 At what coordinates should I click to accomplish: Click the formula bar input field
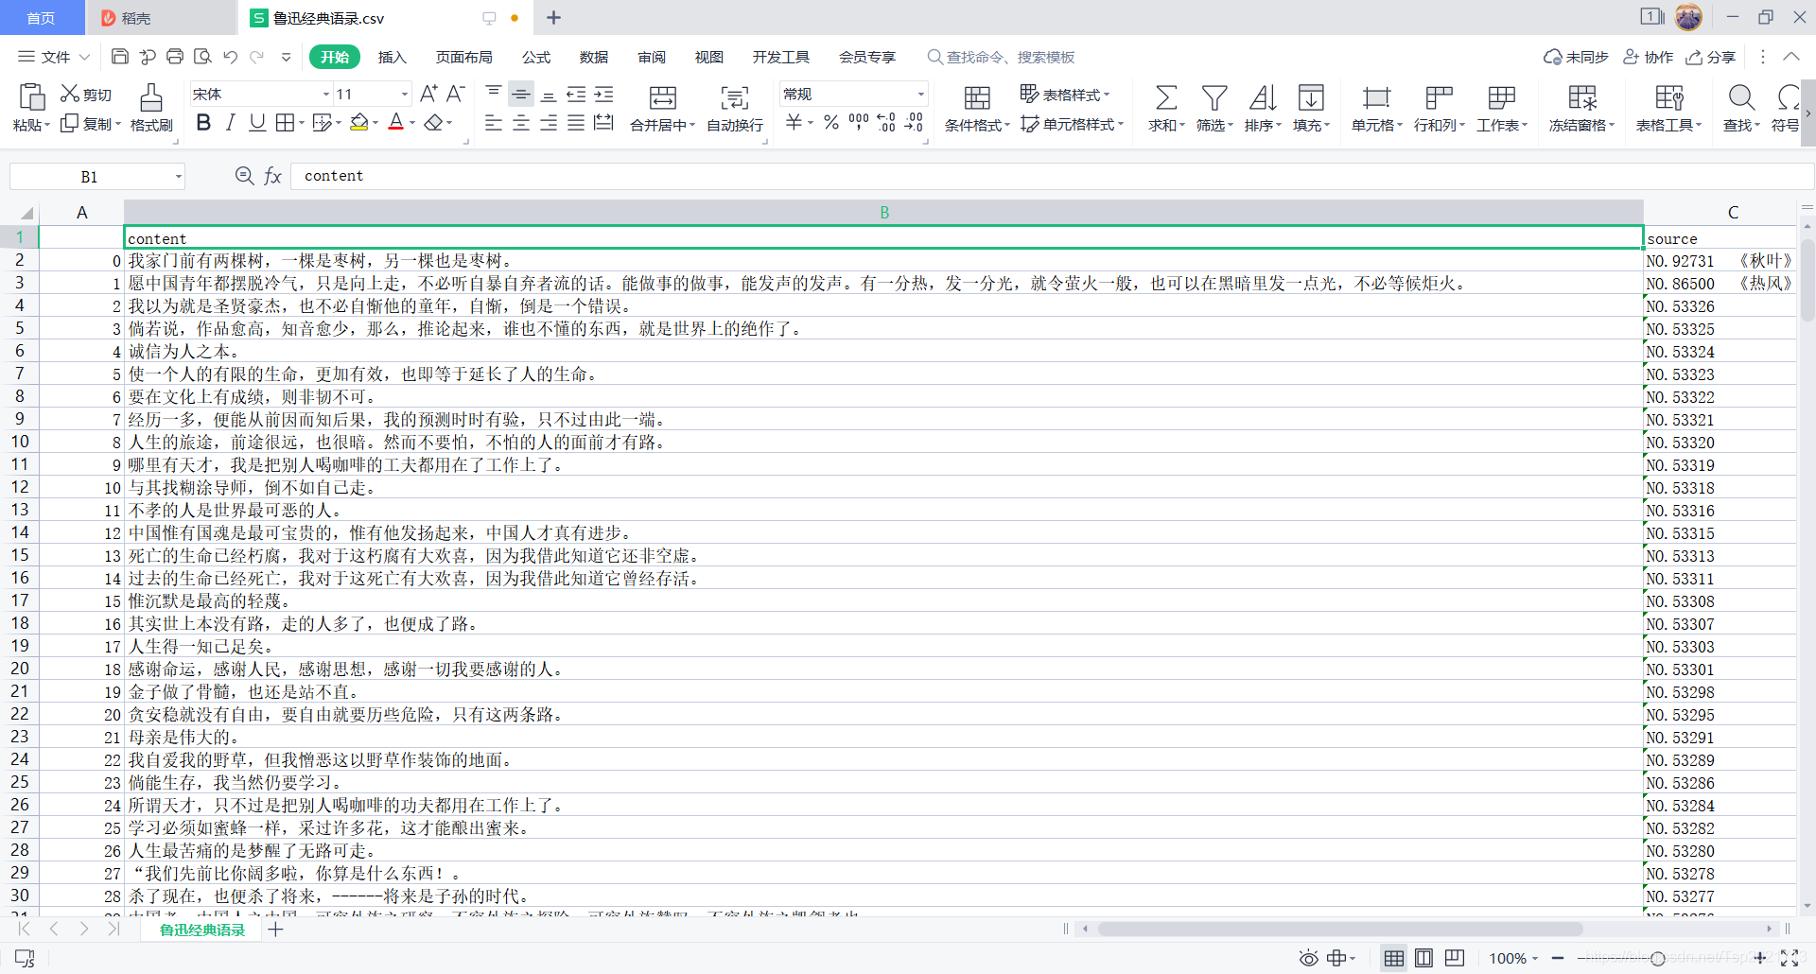1052,176
